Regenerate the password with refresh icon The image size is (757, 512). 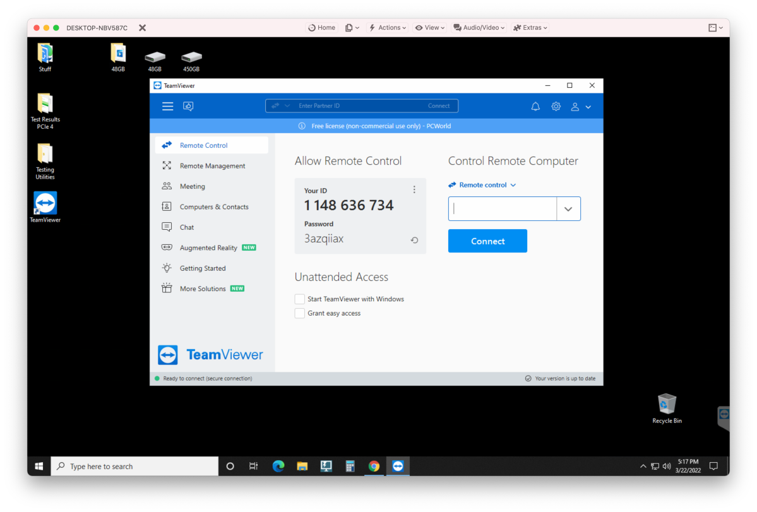coord(414,240)
